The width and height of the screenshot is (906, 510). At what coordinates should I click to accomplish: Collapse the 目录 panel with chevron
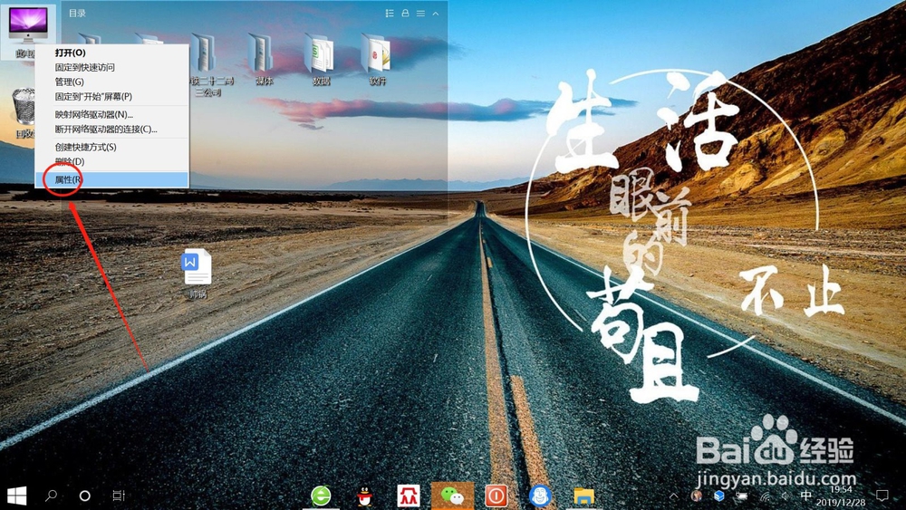click(x=436, y=13)
